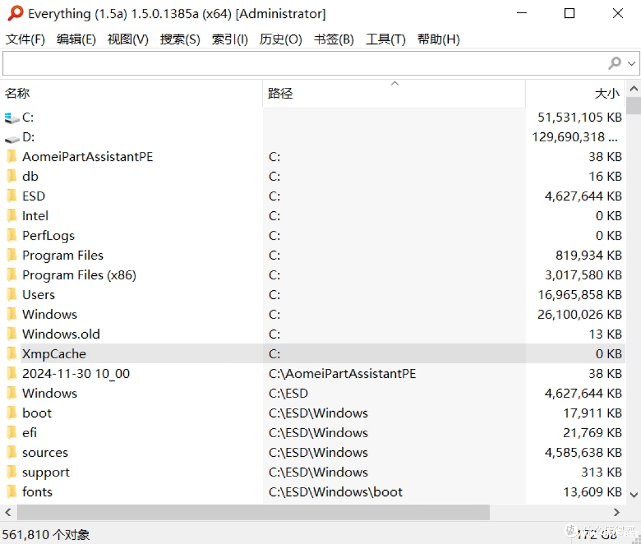Open the search box dropdown arrow

tap(632, 63)
